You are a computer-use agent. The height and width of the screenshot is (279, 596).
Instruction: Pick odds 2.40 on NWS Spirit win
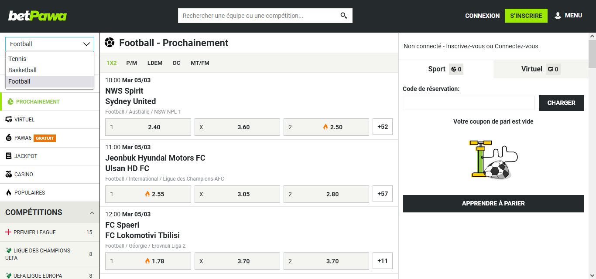(148, 127)
